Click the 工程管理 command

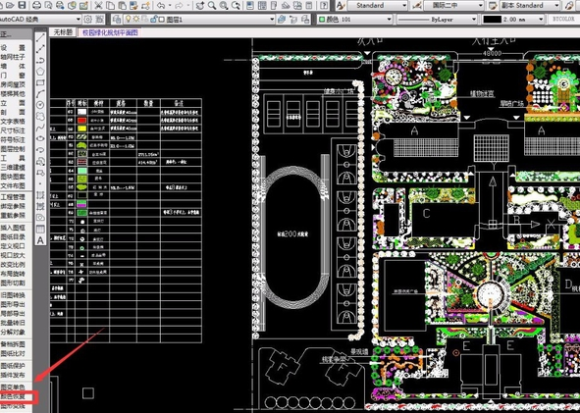13,197
